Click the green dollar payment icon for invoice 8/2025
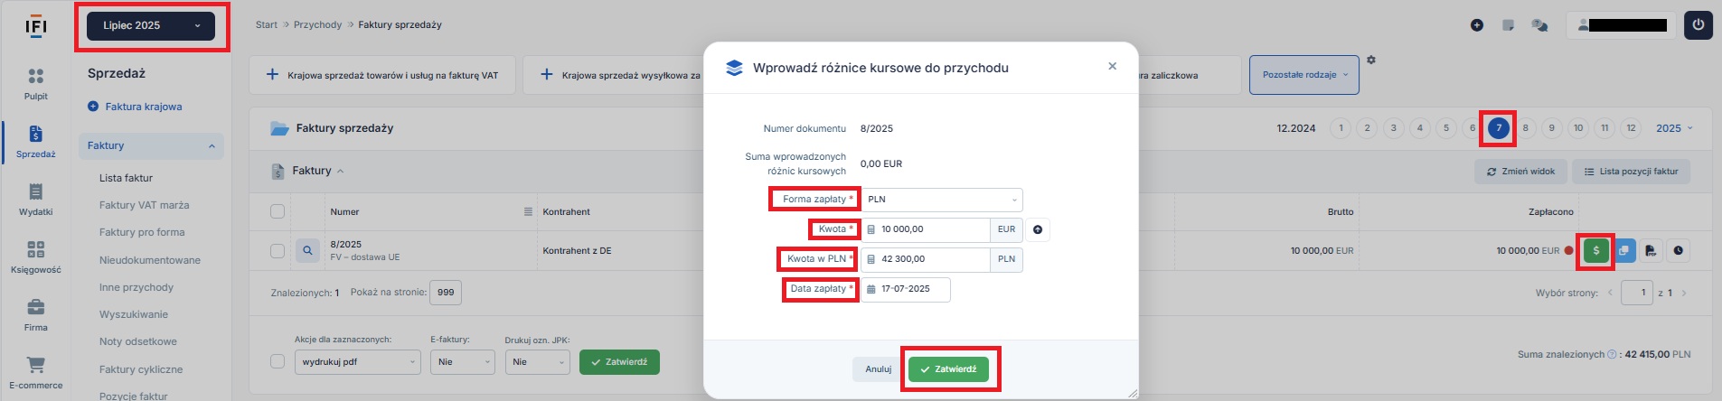This screenshot has width=1722, height=401. pos(1596,251)
